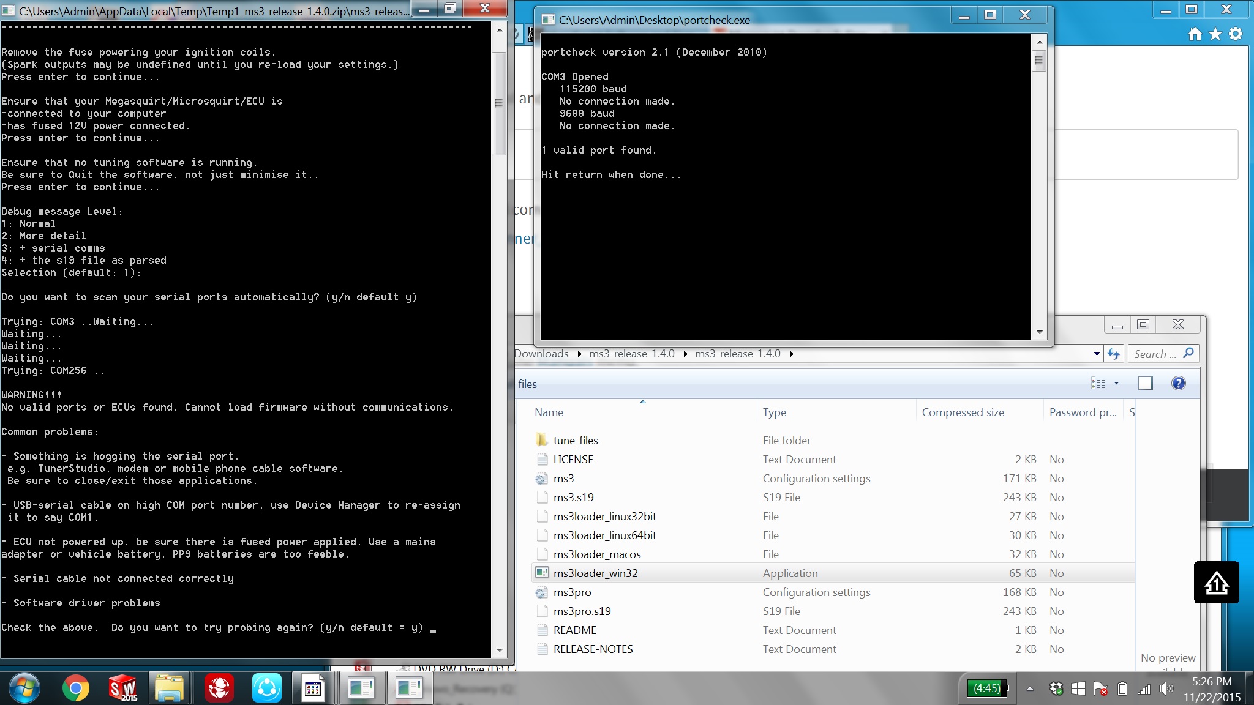Open Action Center flag icon
1254x705 pixels.
click(x=1100, y=689)
